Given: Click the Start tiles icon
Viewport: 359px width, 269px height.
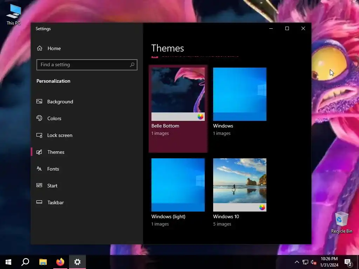Looking at the screenshot, I should pos(39,185).
